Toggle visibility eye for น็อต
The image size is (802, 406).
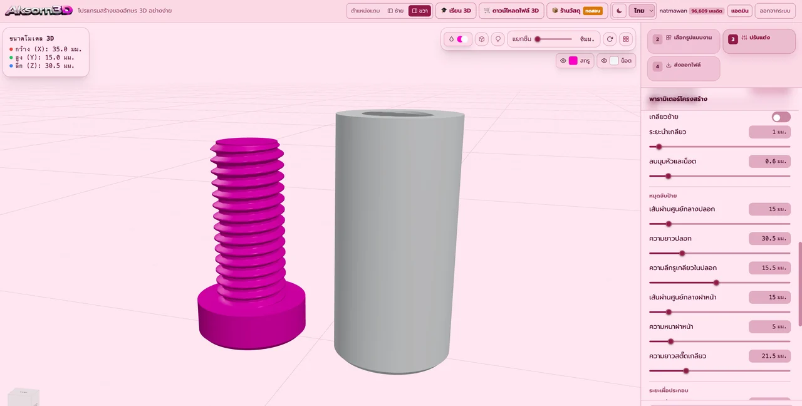pos(604,61)
